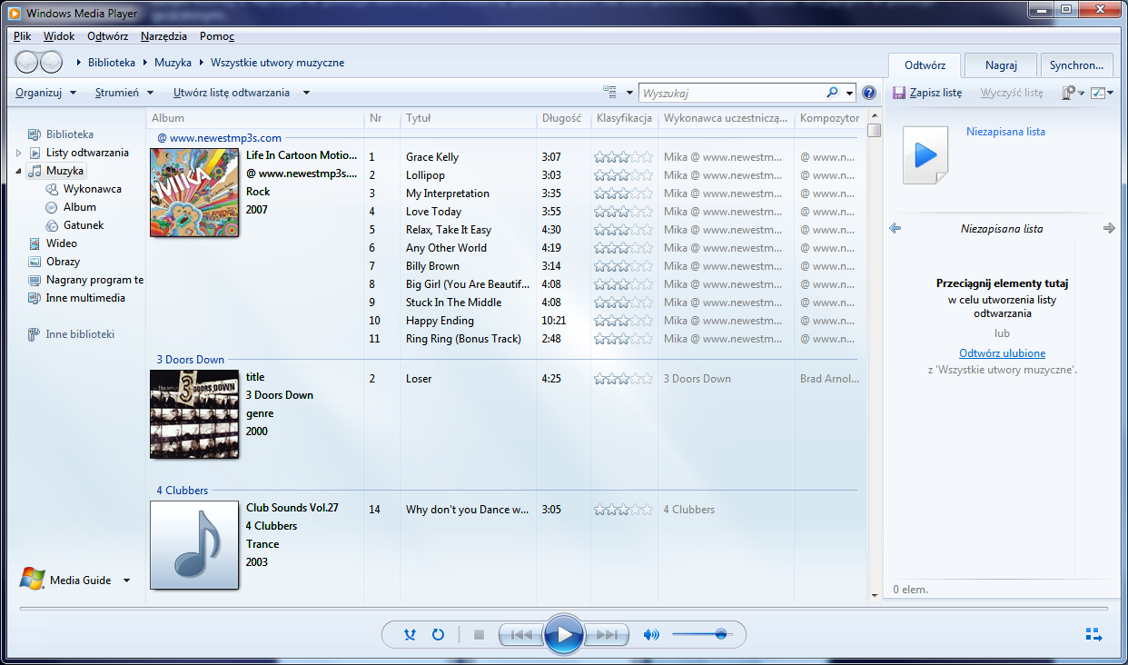Viewport: 1128px width, 665px height.
Task: Click the magnifier icon in the search box
Action: 833,93
